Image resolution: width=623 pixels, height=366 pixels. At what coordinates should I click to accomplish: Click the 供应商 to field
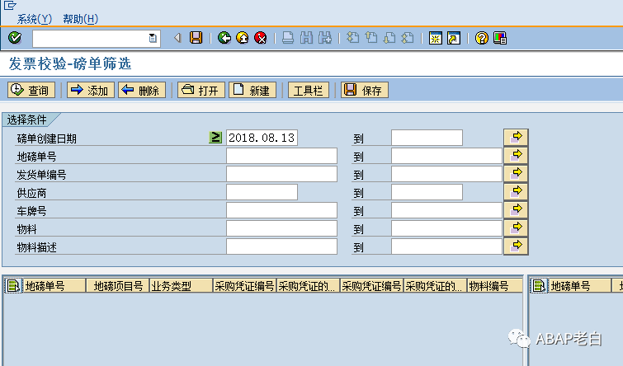click(427, 192)
